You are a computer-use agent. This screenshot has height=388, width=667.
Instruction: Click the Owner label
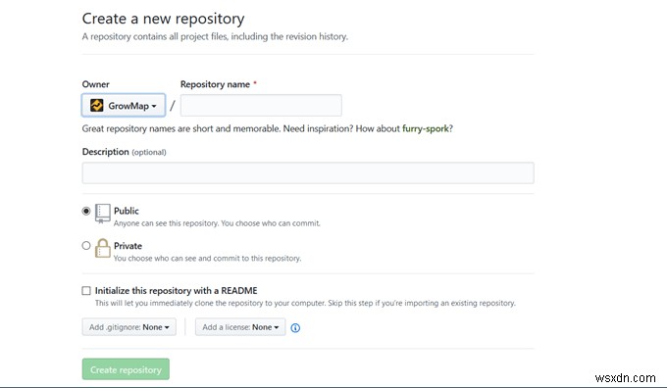click(96, 84)
